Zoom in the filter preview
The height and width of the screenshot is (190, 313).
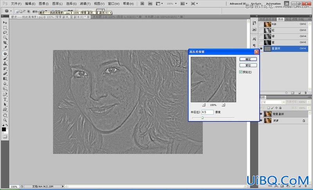pyautogui.click(x=223, y=105)
